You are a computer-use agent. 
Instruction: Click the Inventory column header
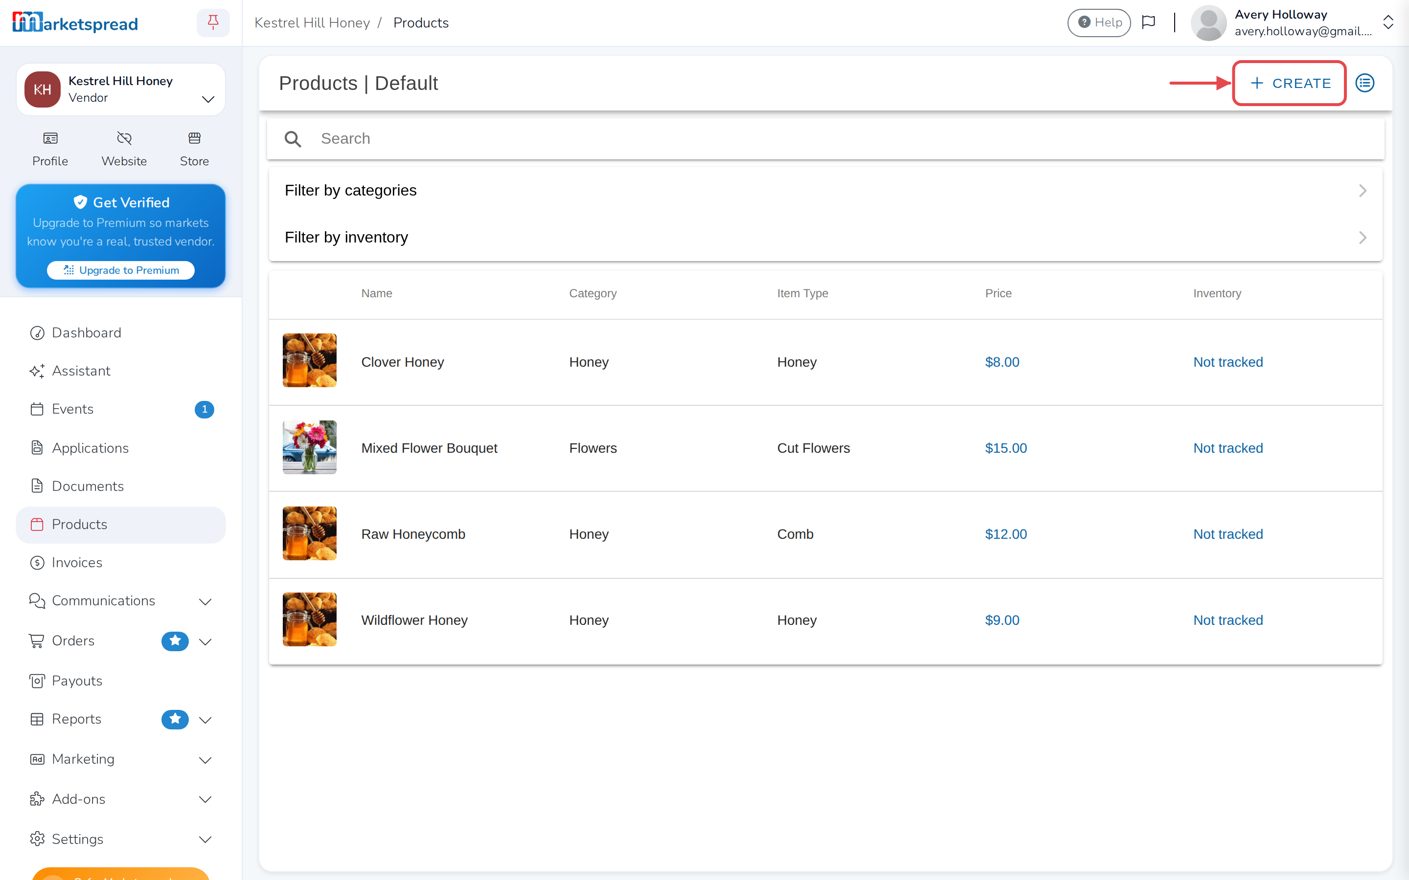[x=1217, y=293]
